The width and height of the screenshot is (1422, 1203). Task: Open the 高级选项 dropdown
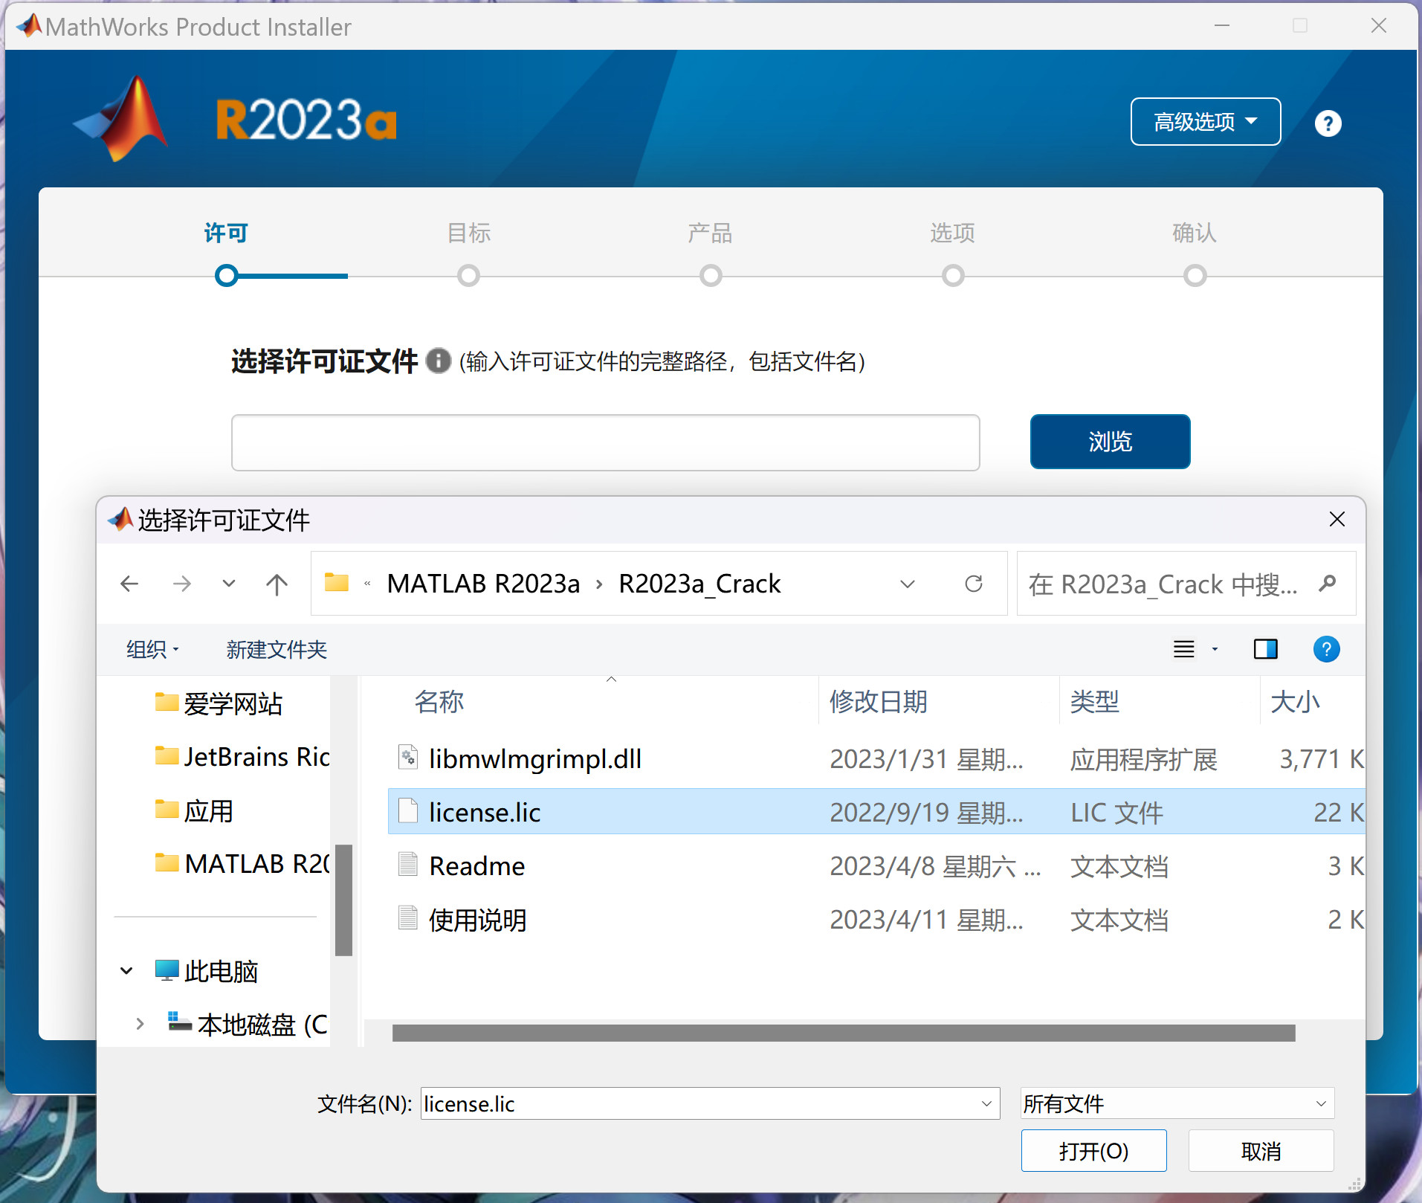pyautogui.click(x=1205, y=122)
